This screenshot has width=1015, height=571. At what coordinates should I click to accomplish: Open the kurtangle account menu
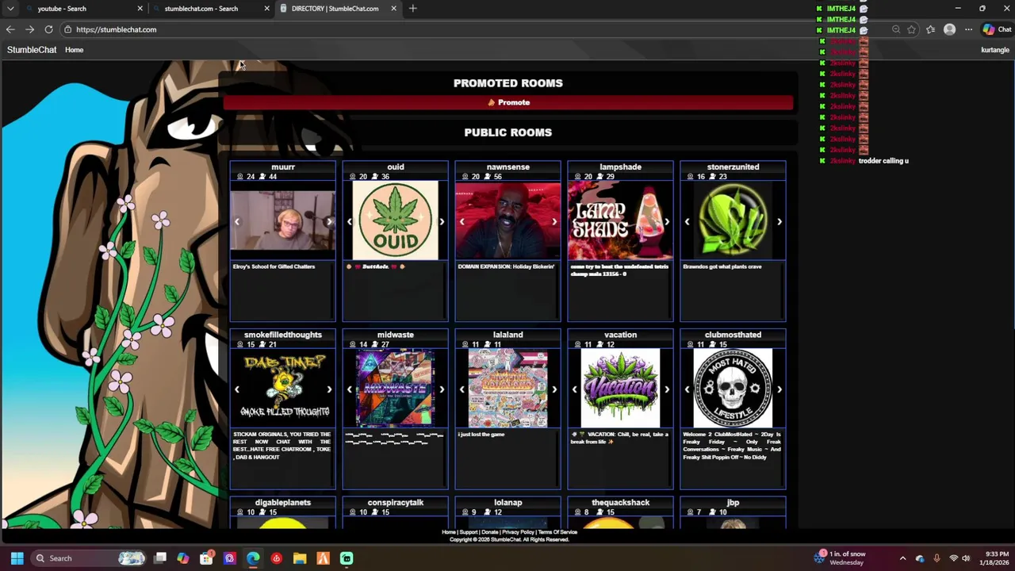pyautogui.click(x=994, y=50)
